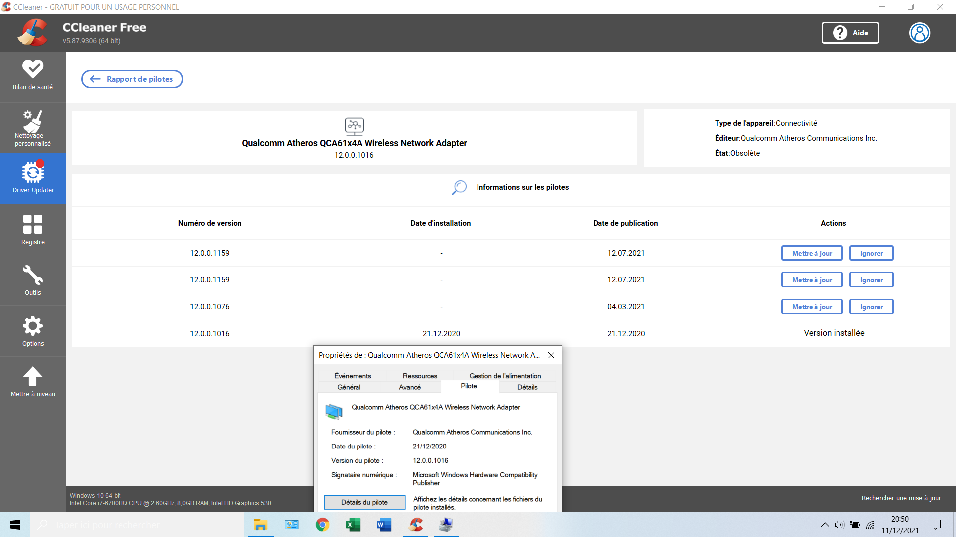Screen dimensions: 956x537
Task: Open Bilan de santé in sidebar
Action: (x=33, y=76)
